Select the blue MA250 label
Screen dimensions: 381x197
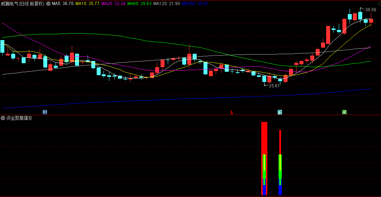(x=195, y=4)
